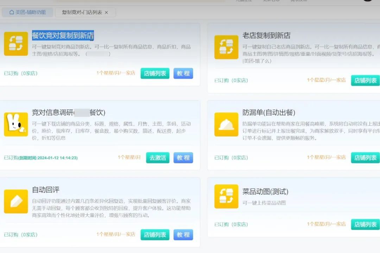Click 店铺列表 for 自动回评

point(155,235)
